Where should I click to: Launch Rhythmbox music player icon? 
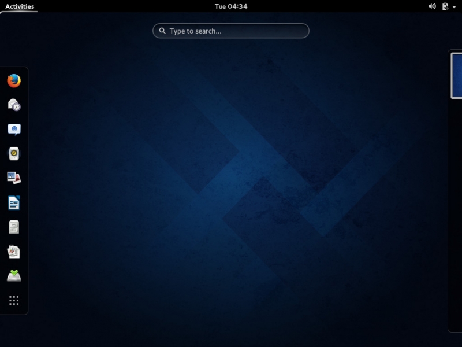pyautogui.click(x=14, y=154)
